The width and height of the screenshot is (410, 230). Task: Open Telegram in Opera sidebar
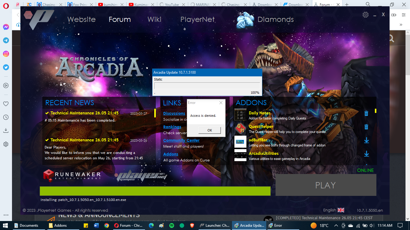(x=6, y=40)
